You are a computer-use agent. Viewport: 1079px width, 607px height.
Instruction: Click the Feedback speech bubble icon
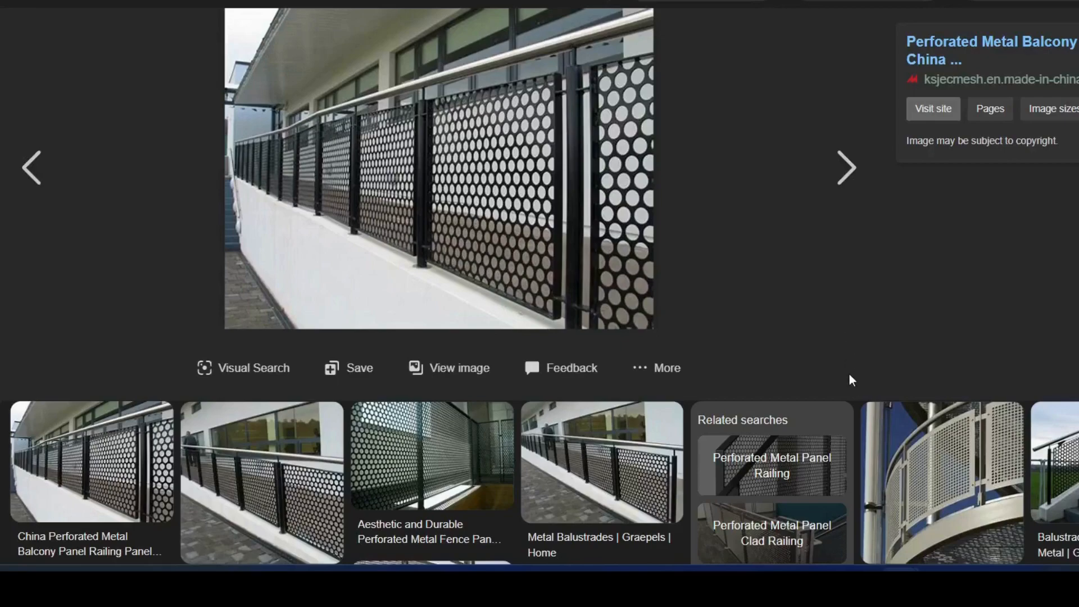coord(532,368)
